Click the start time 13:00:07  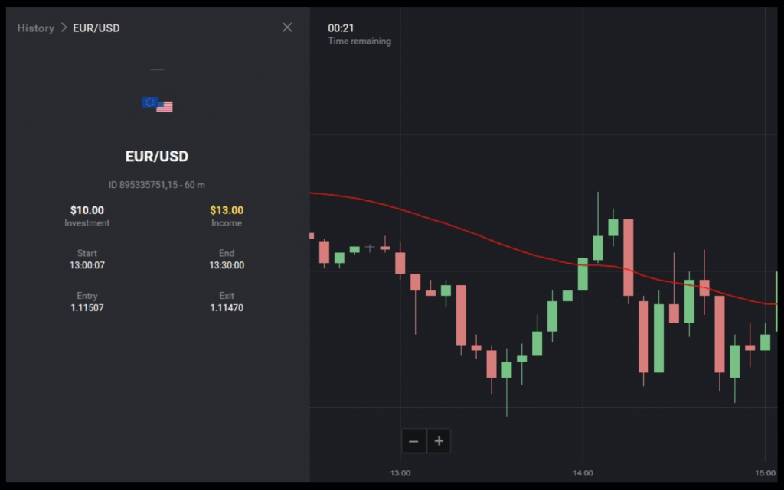point(87,265)
